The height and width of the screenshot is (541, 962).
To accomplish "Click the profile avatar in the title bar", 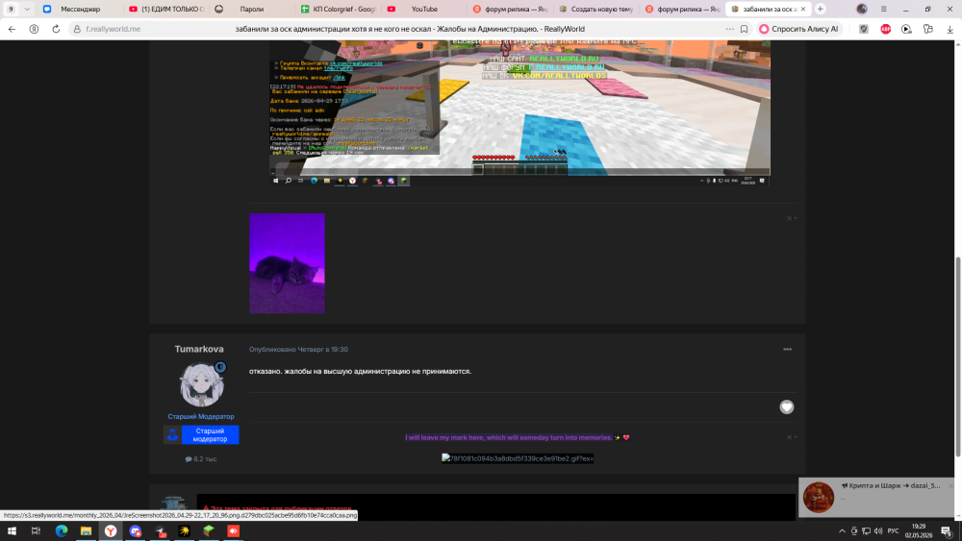I will [862, 10].
